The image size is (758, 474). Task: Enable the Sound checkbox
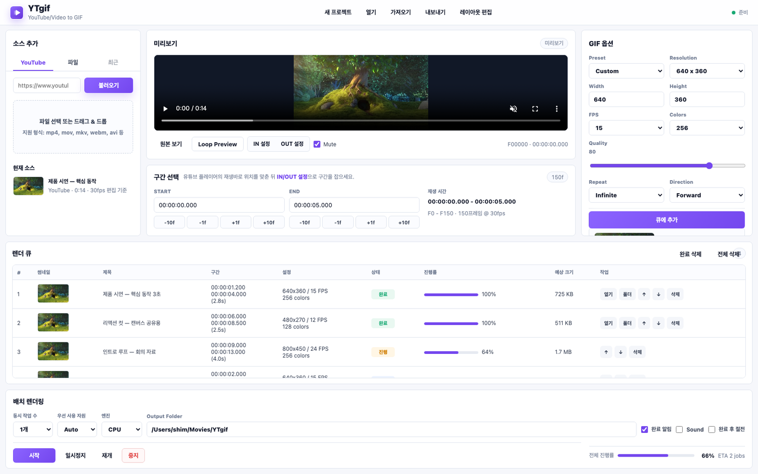(679, 429)
